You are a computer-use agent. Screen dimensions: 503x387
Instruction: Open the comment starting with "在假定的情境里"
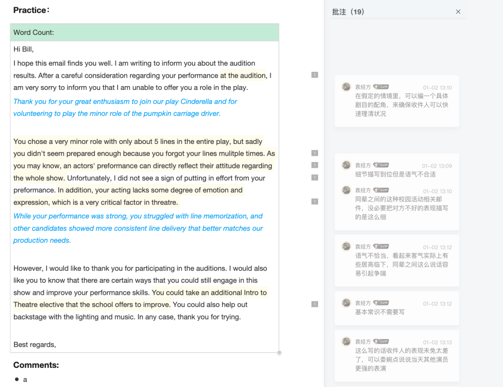401,105
